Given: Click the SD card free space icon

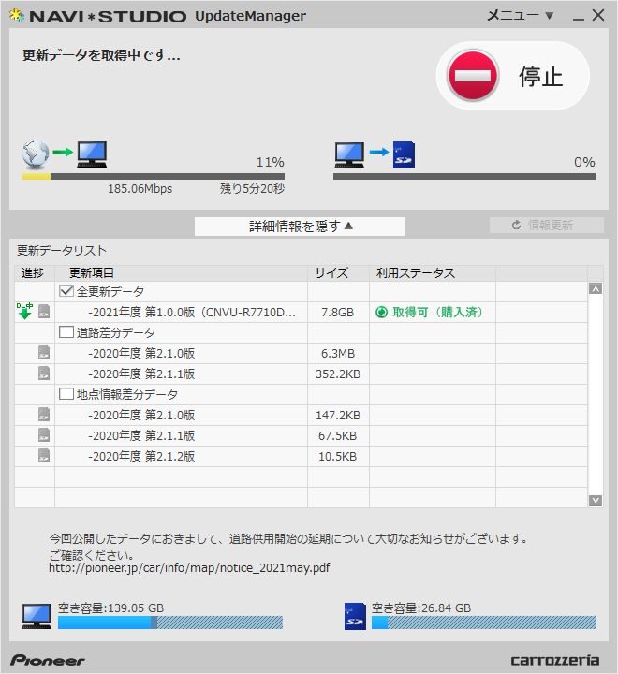Looking at the screenshot, I should pyautogui.click(x=355, y=616).
